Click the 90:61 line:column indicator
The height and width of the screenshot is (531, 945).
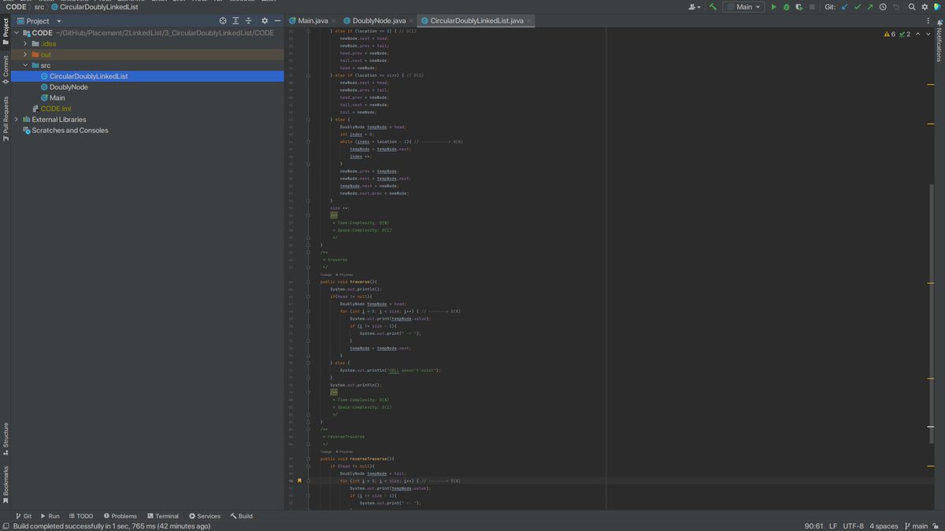pos(813,525)
